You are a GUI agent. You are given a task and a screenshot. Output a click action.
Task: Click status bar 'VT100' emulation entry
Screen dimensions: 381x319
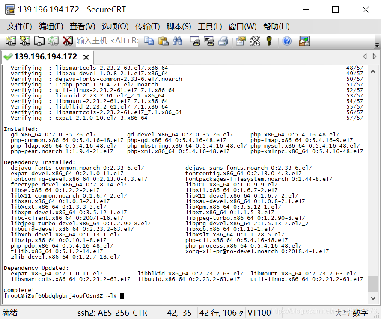click(x=259, y=313)
